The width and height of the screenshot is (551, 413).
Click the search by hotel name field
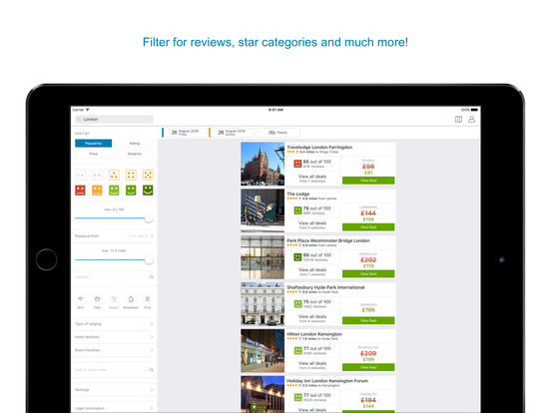pyautogui.click(x=114, y=370)
